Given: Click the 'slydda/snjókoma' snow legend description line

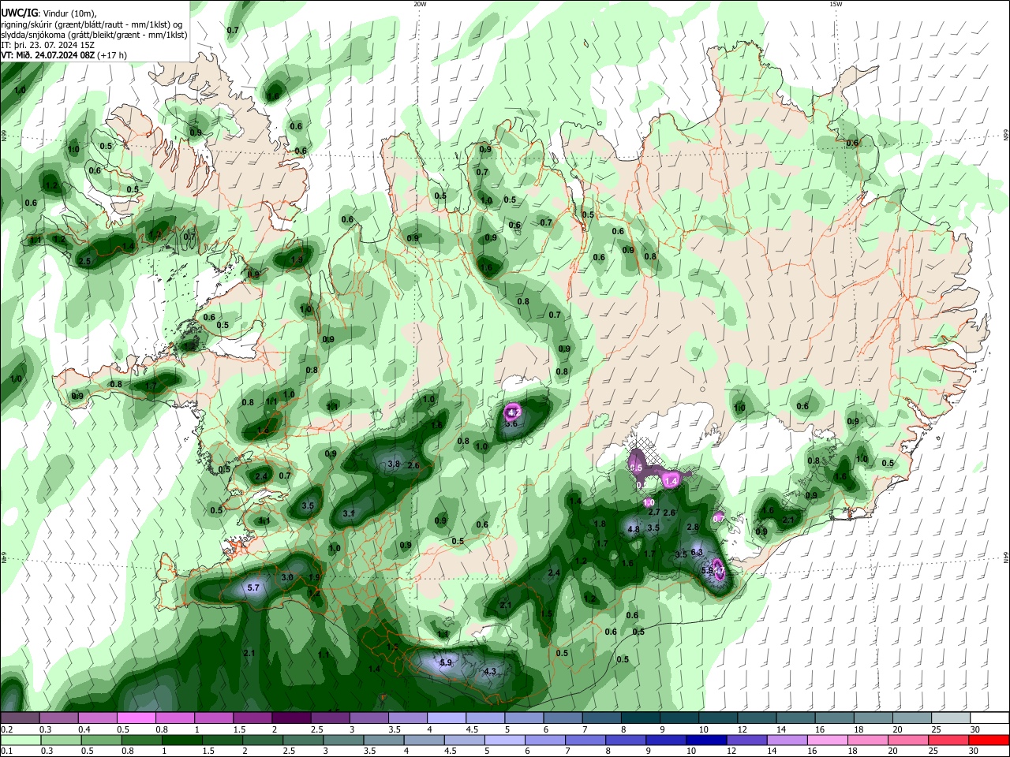Looking at the screenshot, I should [x=94, y=35].
